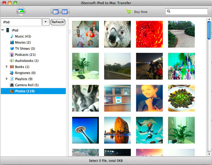Click the export to Mac toolbar icon
Image resolution: width=212 pixels, height=165 pixels.
point(21,11)
